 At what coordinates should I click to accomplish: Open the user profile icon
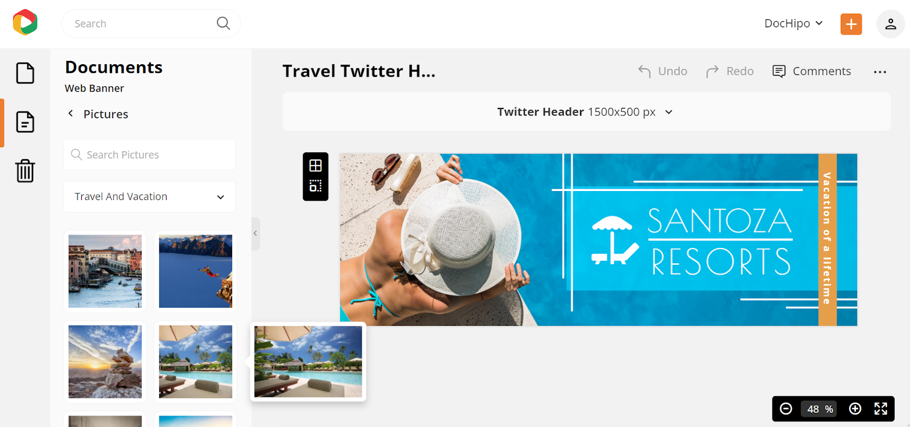(890, 24)
